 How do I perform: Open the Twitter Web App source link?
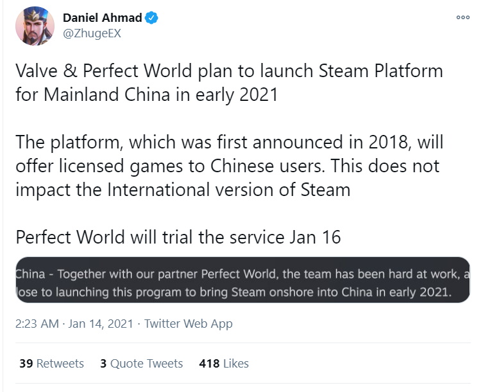coord(189,324)
